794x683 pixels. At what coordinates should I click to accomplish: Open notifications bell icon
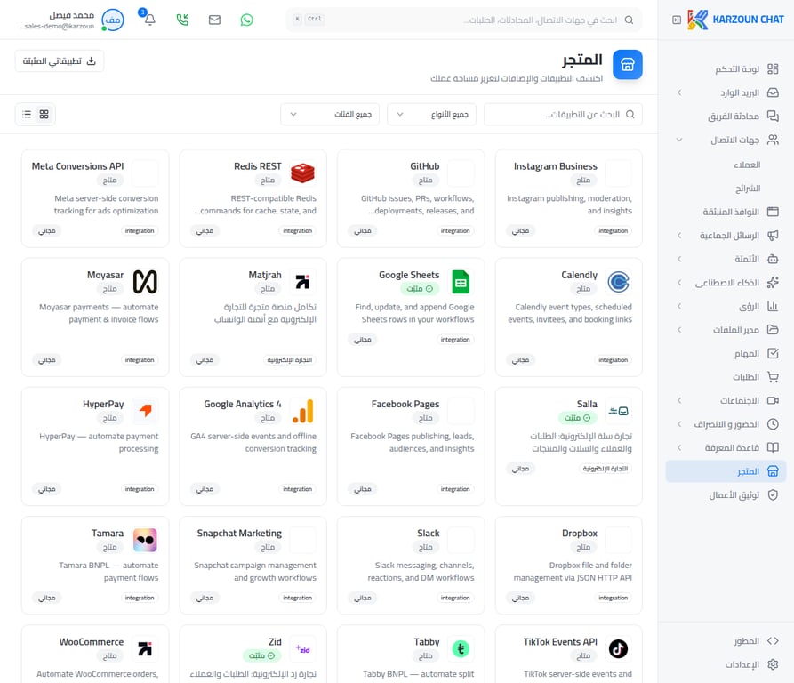click(x=150, y=20)
